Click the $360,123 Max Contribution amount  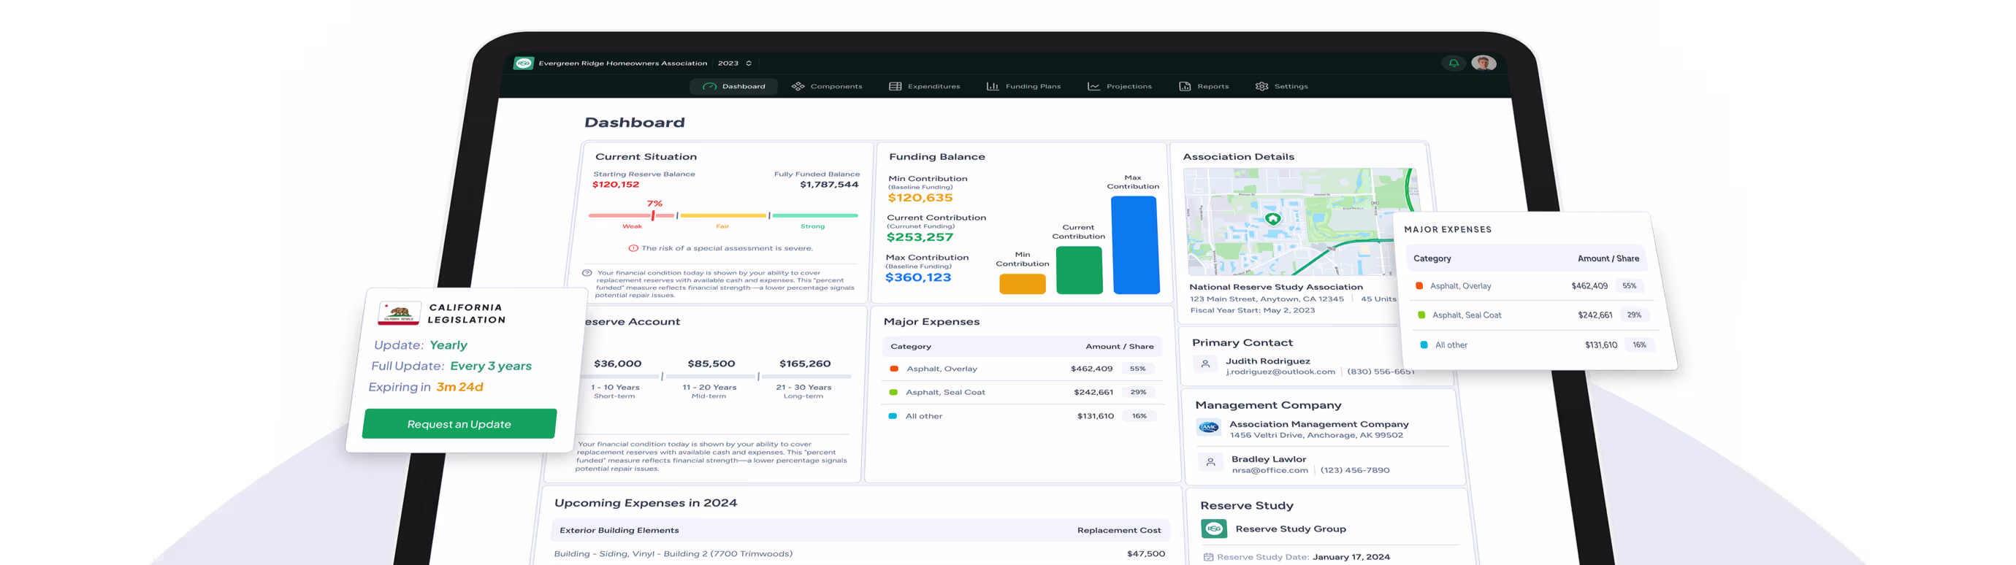(918, 277)
